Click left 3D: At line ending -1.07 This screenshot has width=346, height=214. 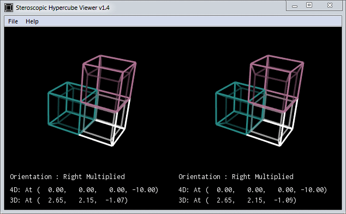click(69, 200)
